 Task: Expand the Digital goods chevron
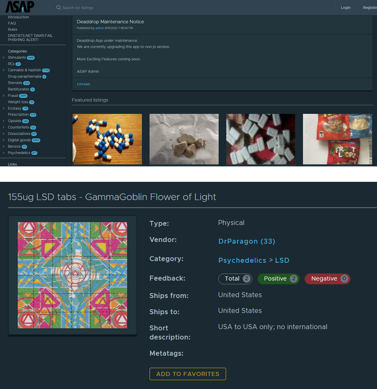[3, 140]
